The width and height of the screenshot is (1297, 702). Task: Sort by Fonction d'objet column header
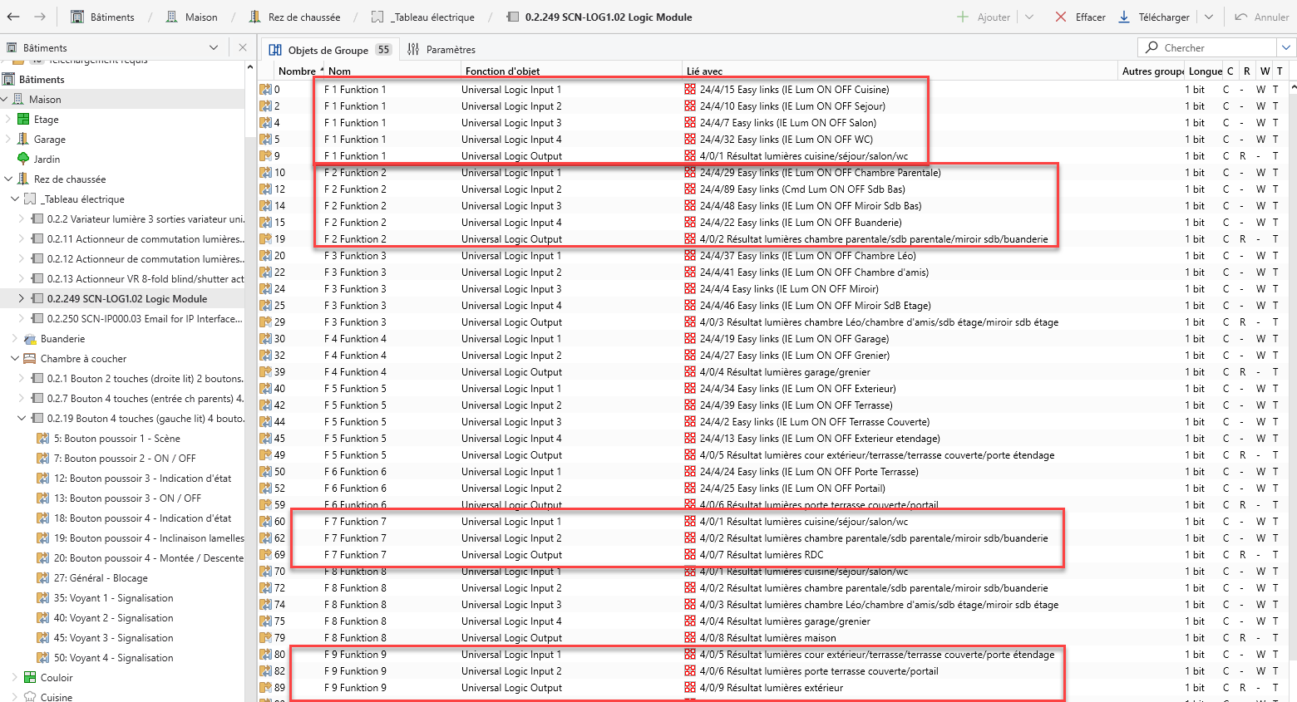[502, 71]
